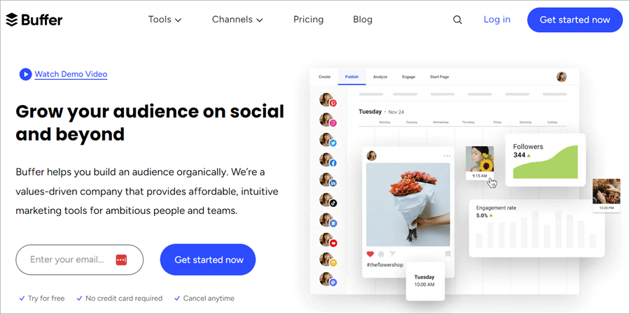
Task: Select the Twitter account avatar in sidebar
Action: pos(328,140)
